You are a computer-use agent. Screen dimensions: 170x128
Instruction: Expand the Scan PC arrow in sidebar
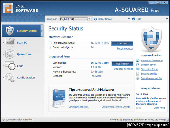[3, 42]
